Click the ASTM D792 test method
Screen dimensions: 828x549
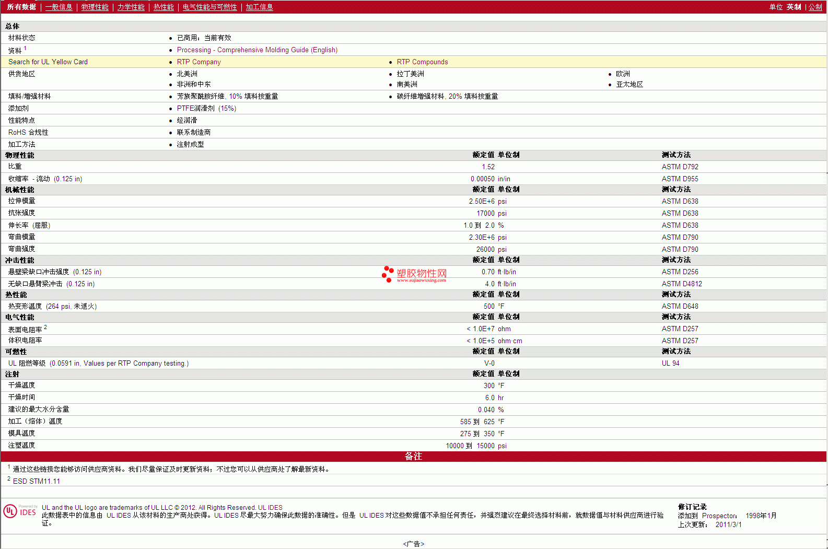click(680, 167)
